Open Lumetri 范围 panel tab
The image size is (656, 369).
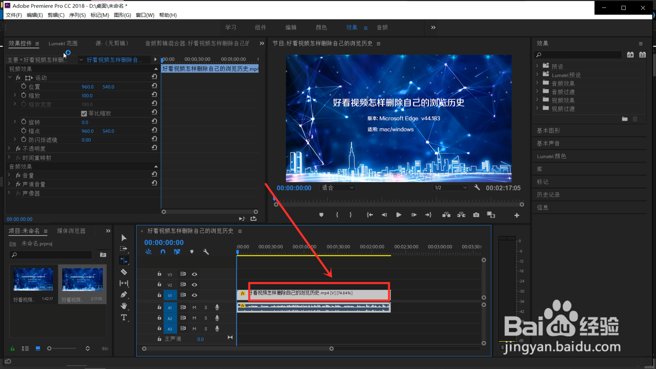pyautogui.click(x=63, y=43)
